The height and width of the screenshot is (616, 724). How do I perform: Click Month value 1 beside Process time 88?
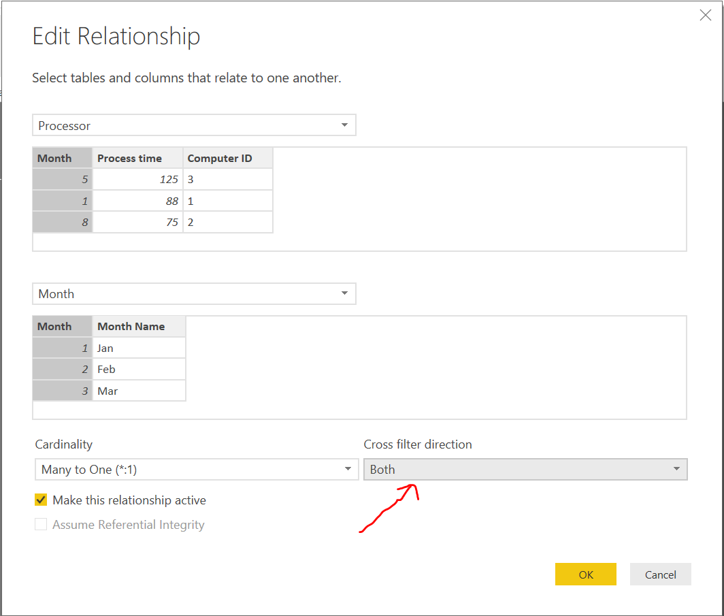pos(63,201)
